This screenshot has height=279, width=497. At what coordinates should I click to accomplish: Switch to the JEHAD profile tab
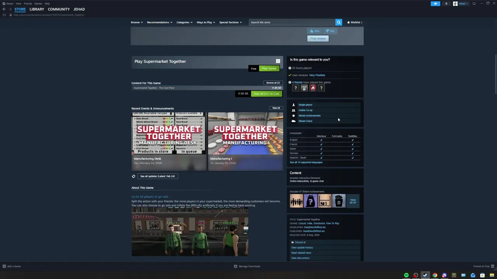(79, 9)
